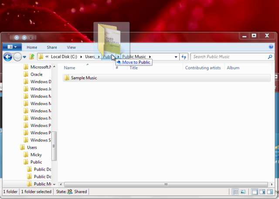Click Users in the address breadcrumb

pos(90,57)
